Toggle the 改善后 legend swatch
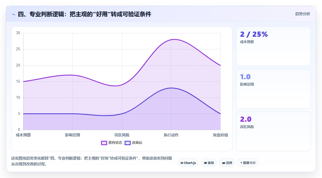This screenshot has height=178, width=322. coord(128,143)
